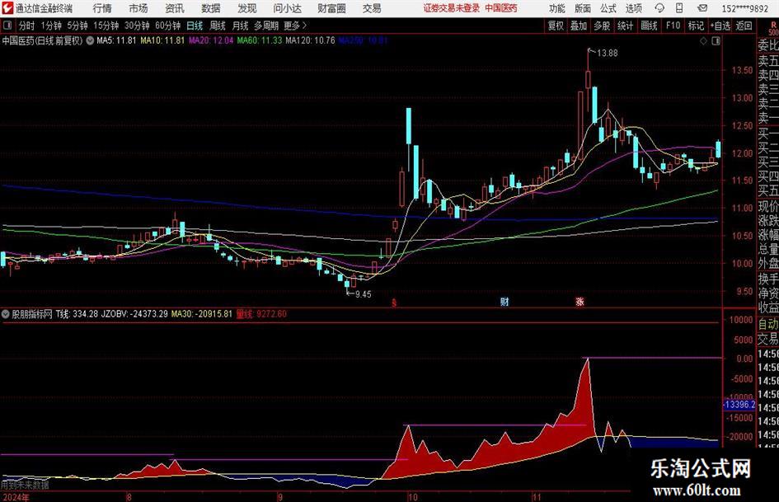The height and width of the screenshot is (502, 779).
Task: Add stock with the +自选 button
Action: point(720,26)
